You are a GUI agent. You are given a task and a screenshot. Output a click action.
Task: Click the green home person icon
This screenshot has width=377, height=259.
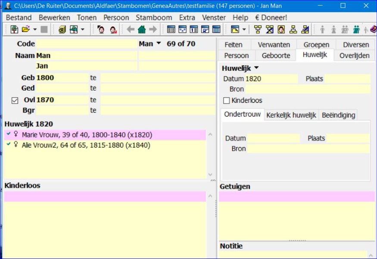(x=142, y=30)
